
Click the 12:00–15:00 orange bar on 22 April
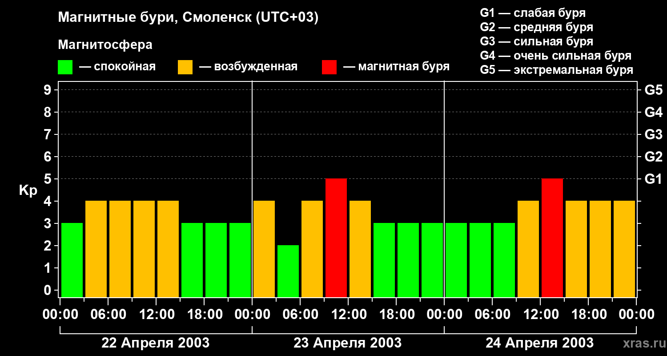point(168,249)
